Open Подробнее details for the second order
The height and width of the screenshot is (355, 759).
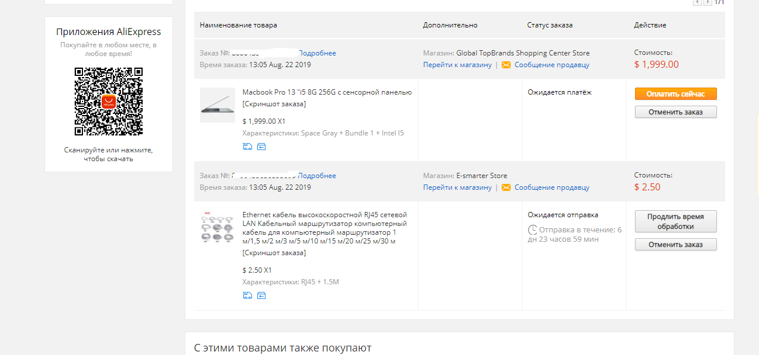click(x=317, y=176)
